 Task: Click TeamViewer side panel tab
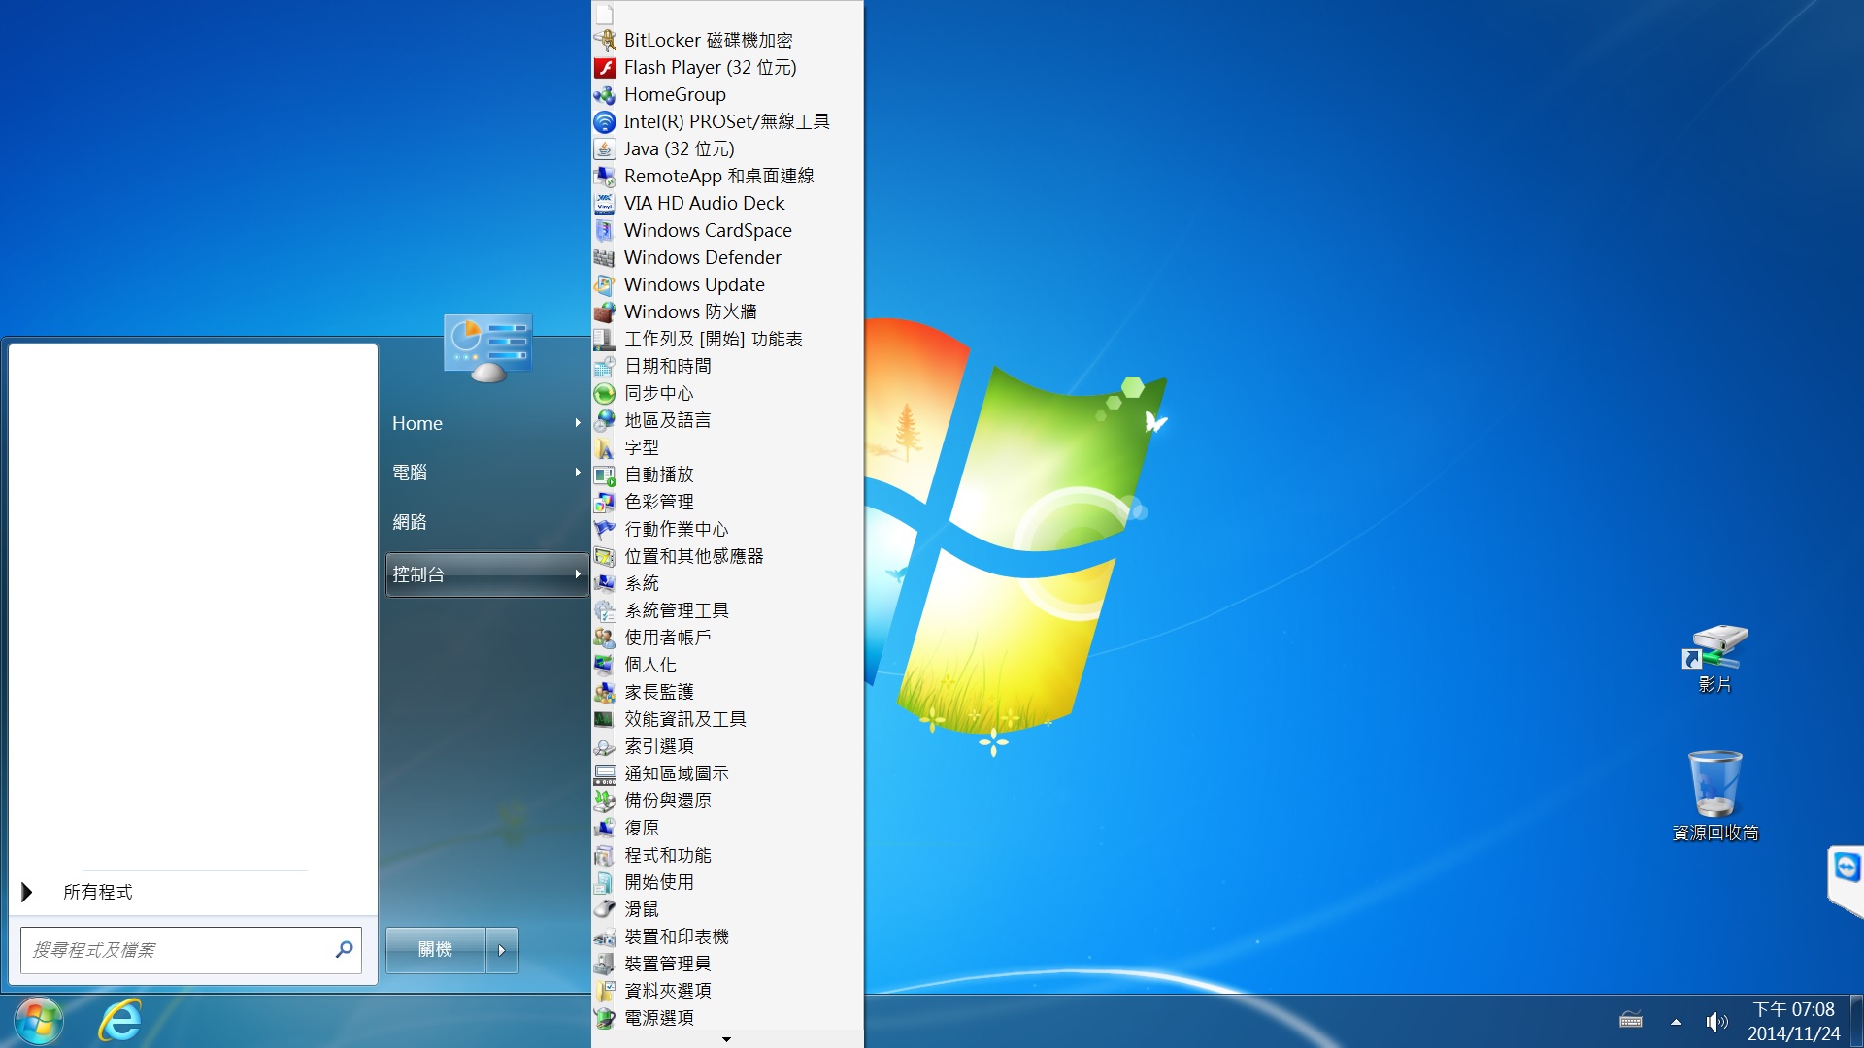tap(1846, 881)
